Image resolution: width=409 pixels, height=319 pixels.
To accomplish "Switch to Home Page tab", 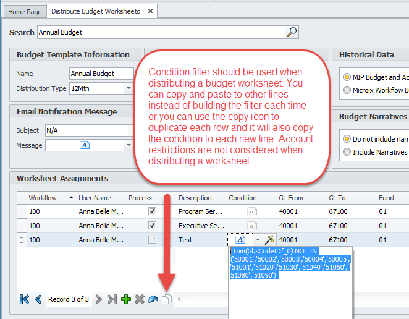I will [25, 11].
